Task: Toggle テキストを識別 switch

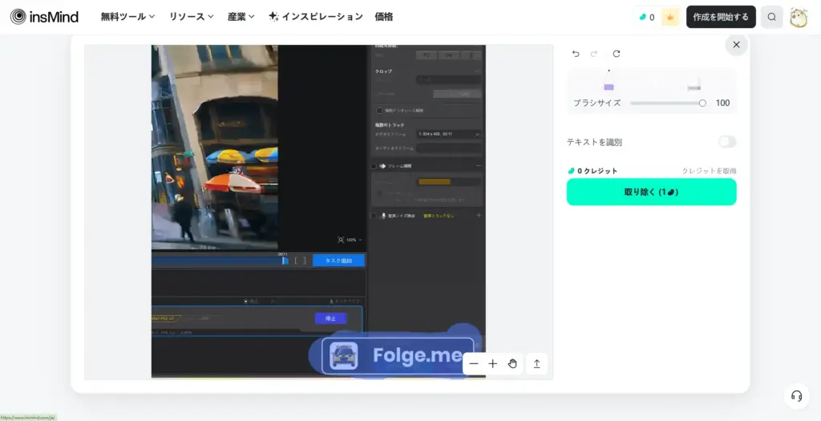Action: pos(726,142)
